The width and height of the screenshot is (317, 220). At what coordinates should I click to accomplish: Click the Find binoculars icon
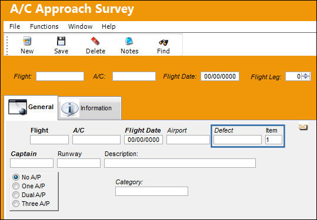(163, 42)
